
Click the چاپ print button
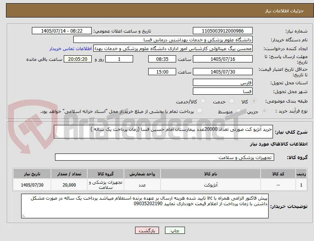[175, 230]
